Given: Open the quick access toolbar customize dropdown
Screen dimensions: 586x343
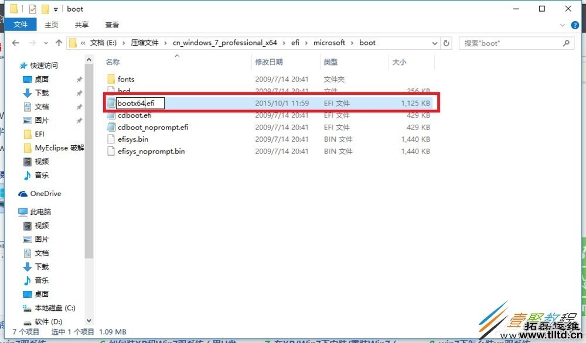Looking at the screenshot, I should click(x=56, y=9).
